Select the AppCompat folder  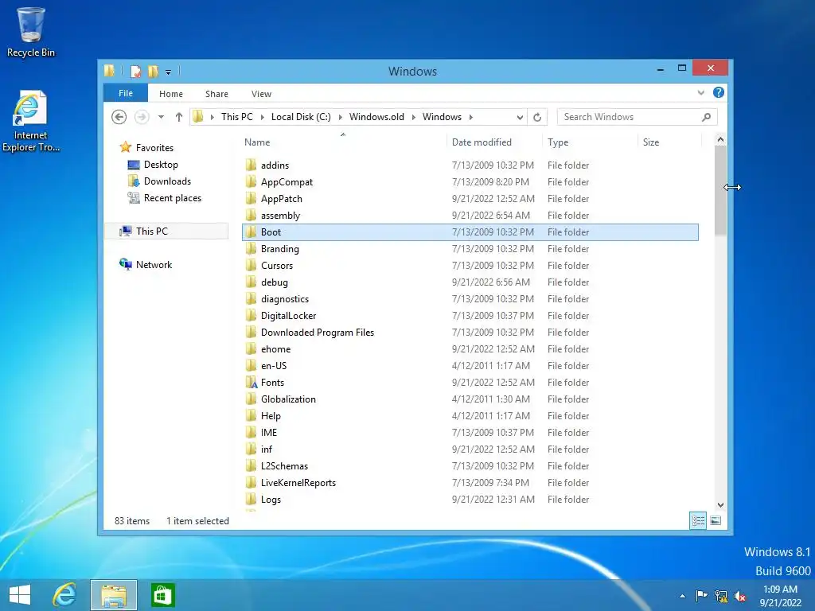click(287, 182)
